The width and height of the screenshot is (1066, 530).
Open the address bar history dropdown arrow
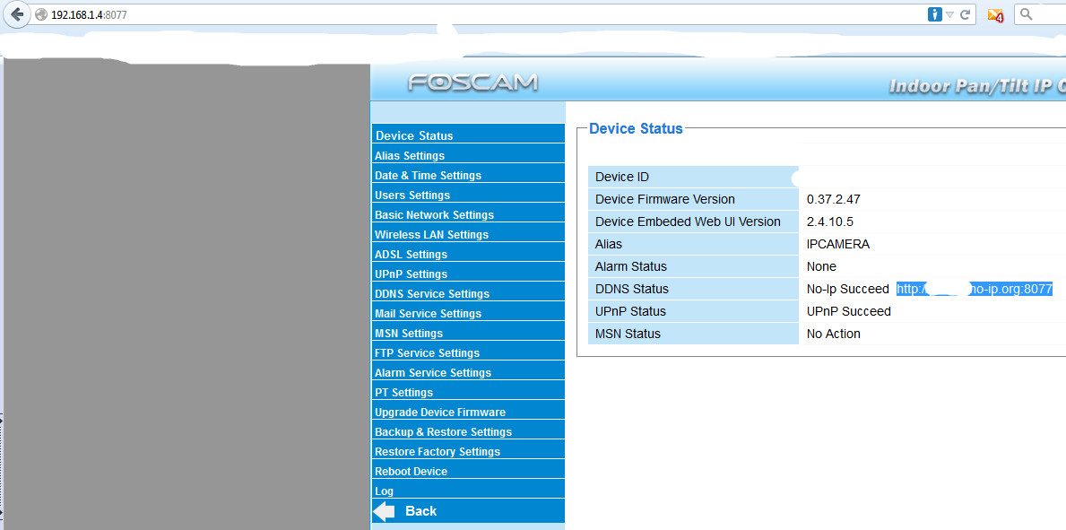click(950, 15)
